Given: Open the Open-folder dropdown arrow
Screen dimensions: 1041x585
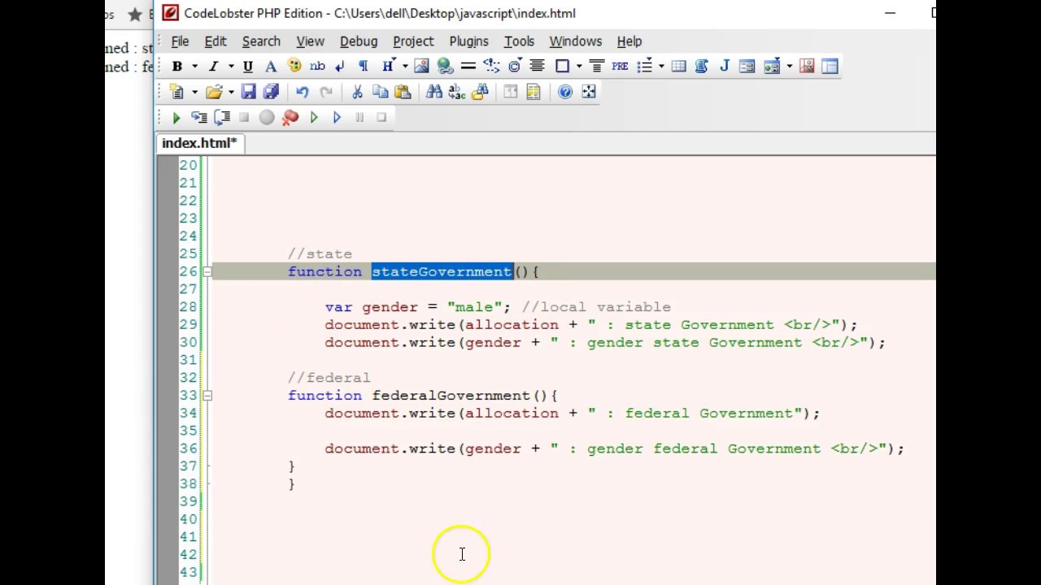Looking at the screenshot, I should (x=231, y=92).
